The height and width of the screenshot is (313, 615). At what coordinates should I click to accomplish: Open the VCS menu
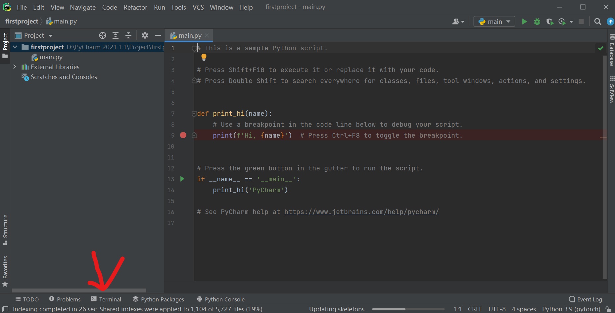(x=198, y=7)
